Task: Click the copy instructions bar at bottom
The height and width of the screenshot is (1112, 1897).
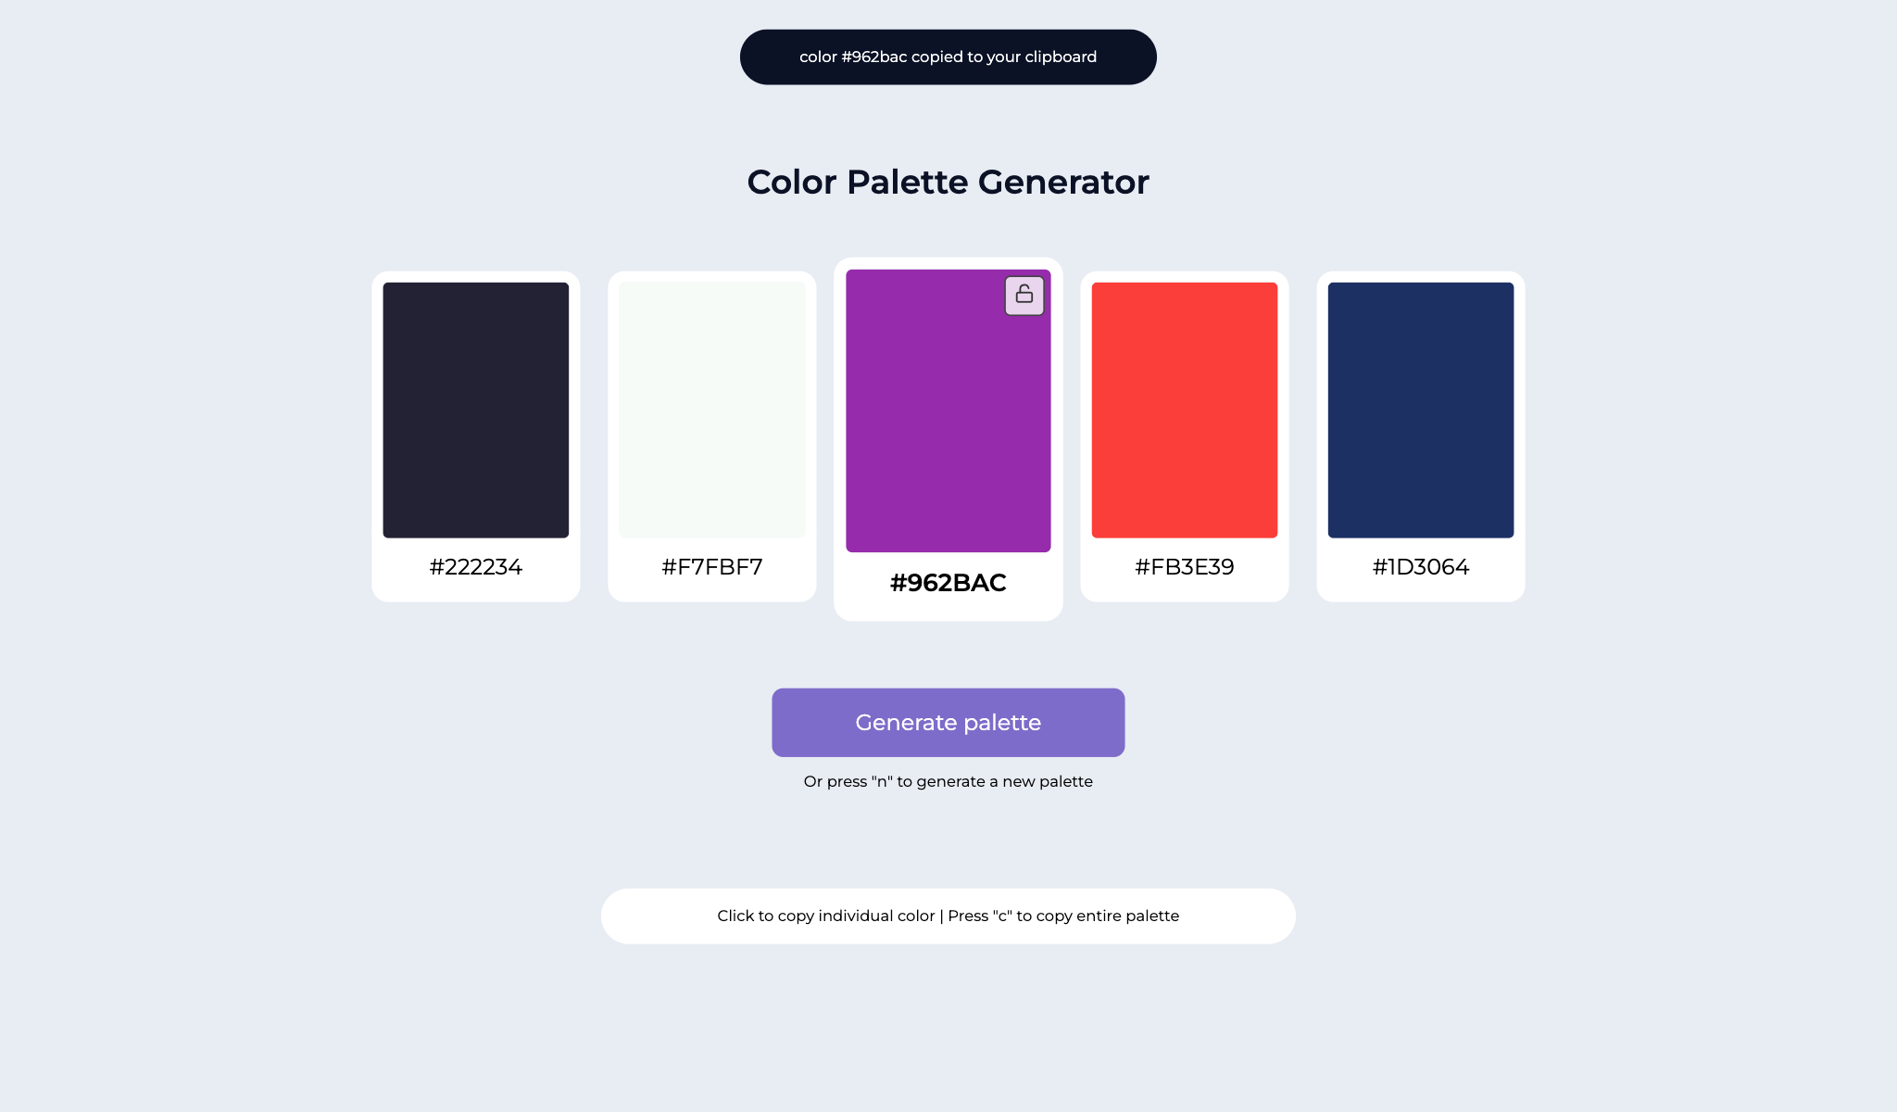Action: [x=948, y=916]
